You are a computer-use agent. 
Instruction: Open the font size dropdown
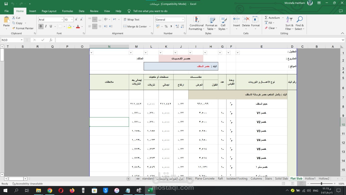point(72,19)
